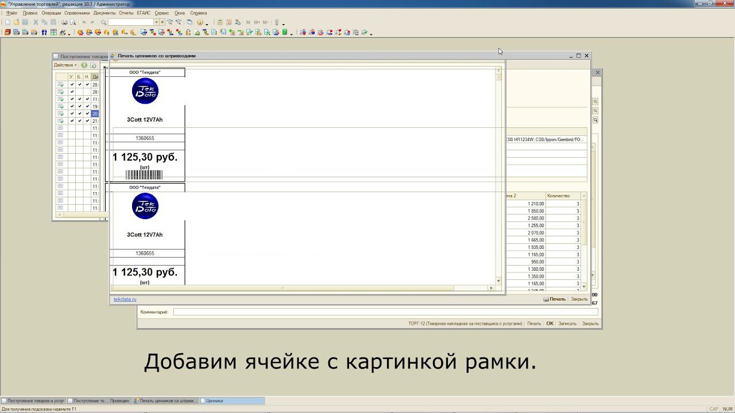Viewport: 735px width, 413px height.
Task: Click the Help info icon in toolbar
Action: pos(200,22)
